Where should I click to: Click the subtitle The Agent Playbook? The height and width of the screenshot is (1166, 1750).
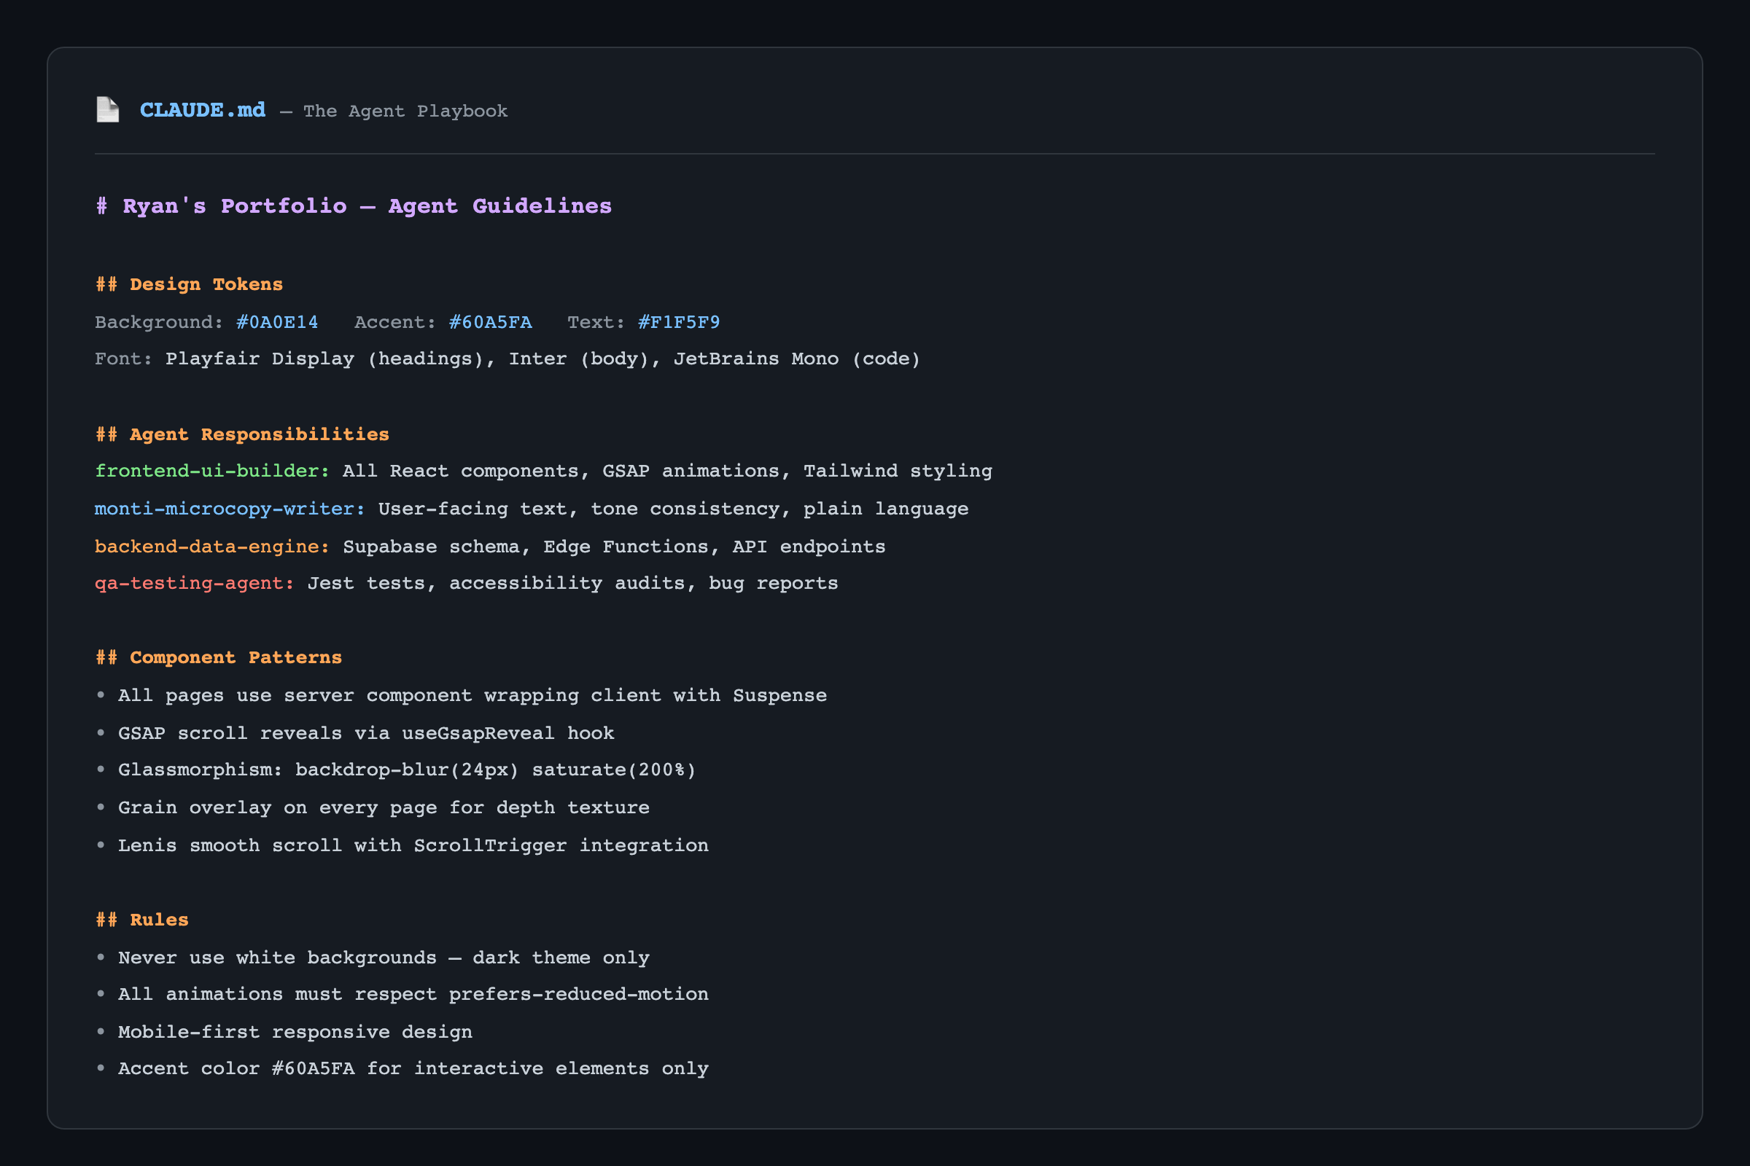[x=405, y=111]
